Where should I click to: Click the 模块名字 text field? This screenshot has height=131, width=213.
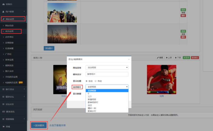pos(107,74)
